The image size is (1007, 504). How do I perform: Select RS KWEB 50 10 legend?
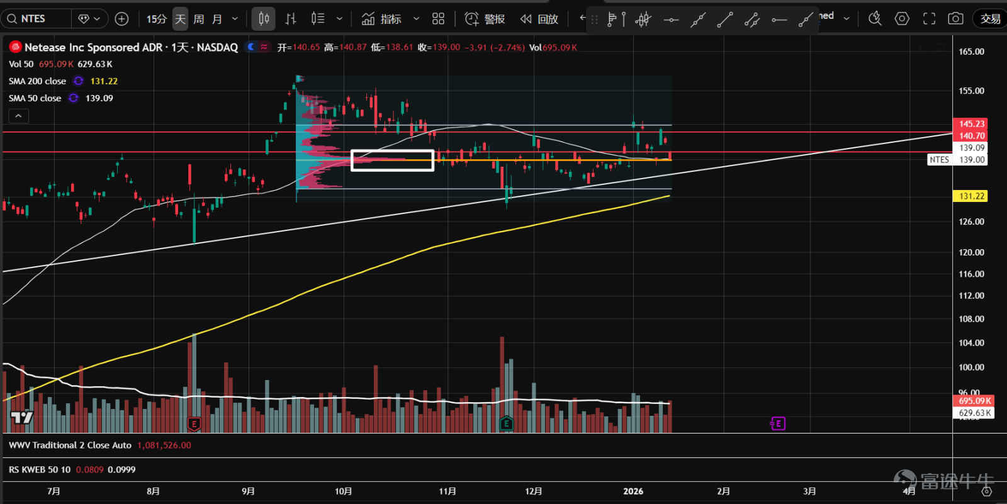tap(40, 469)
